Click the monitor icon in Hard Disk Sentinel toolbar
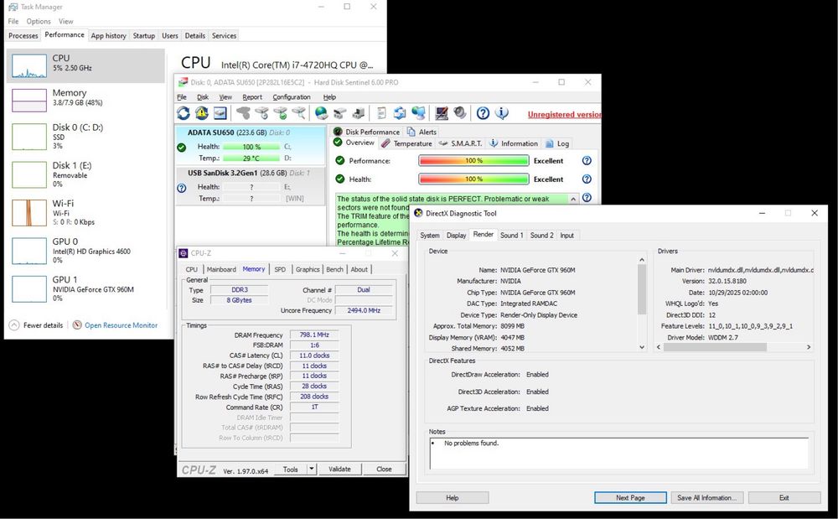This screenshot has height=519, width=838. click(x=442, y=113)
